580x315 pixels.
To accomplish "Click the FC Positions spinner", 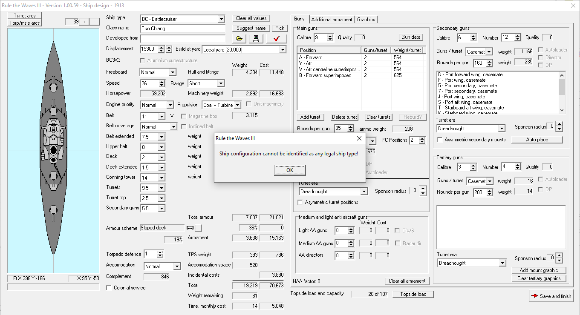I will [422, 140].
